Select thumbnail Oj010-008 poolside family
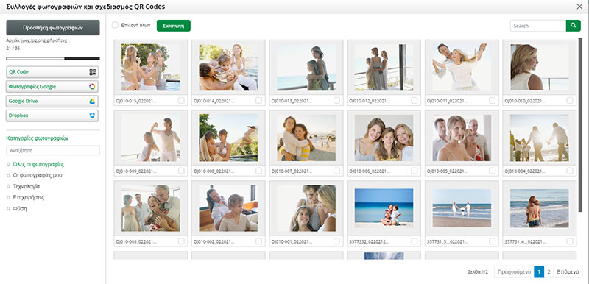 228,138
